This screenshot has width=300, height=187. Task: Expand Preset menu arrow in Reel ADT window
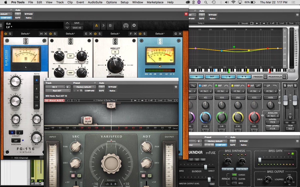coord(95,83)
